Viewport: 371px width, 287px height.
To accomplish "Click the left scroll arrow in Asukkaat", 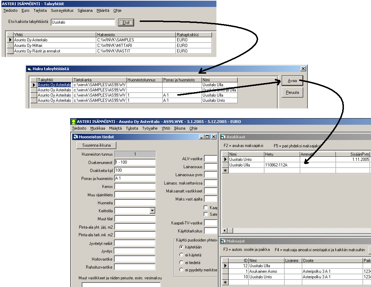I will point(225,230).
